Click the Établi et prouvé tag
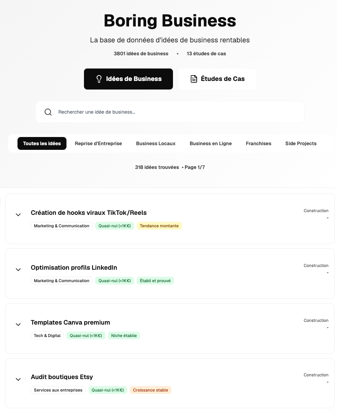 (x=155, y=281)
